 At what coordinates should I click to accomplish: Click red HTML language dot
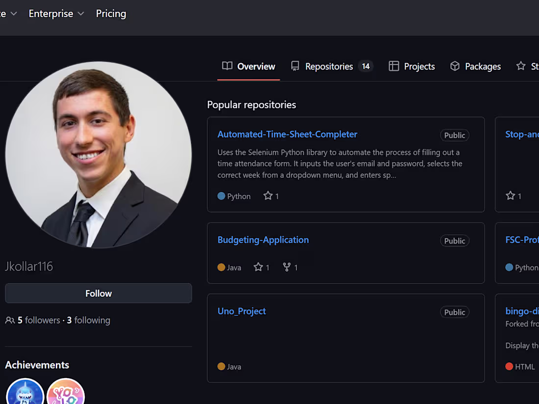click(509, 367)
